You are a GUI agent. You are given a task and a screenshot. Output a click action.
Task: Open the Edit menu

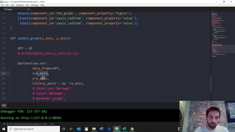pyautogui.click(x=7, y=5)
